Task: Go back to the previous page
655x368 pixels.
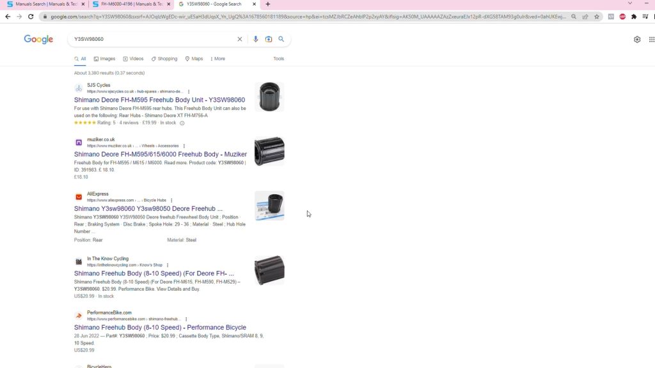Action: pyautogui.click(x=8, y=17)
